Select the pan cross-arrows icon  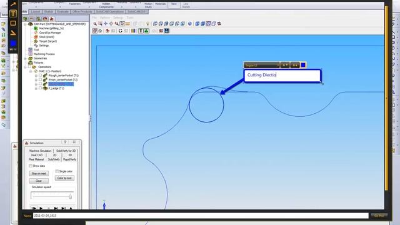pos(106,24)
